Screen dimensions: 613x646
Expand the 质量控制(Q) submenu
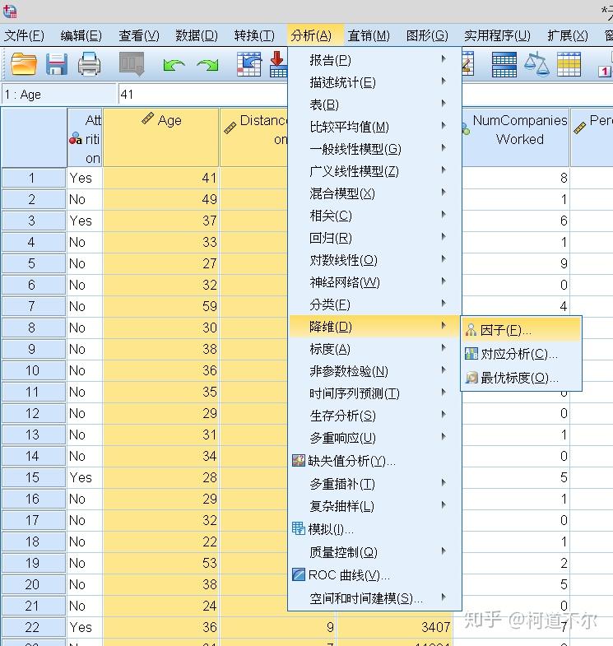coord(374,552)
